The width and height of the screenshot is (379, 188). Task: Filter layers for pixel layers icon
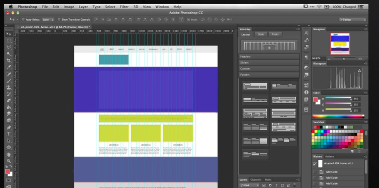point(264,185)
